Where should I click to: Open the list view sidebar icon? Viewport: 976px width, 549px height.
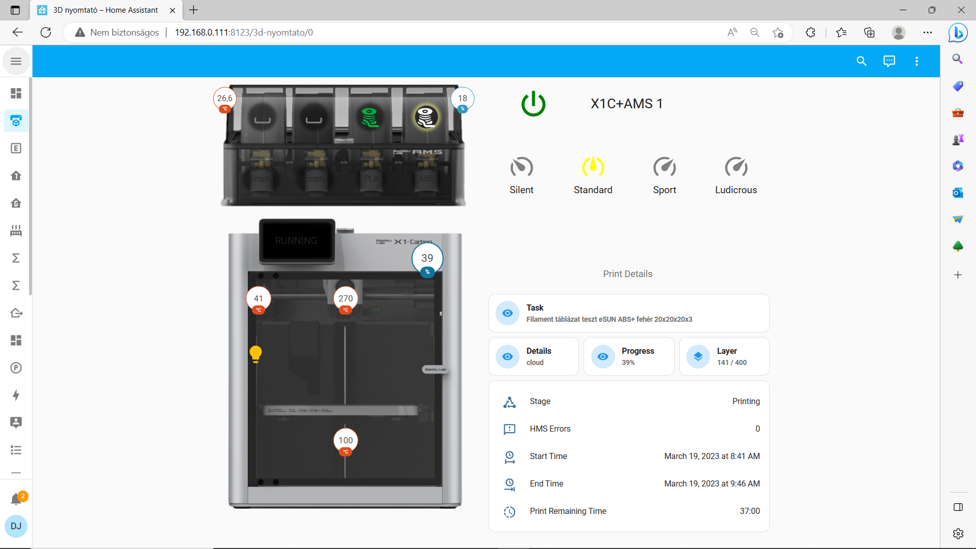(16, 450)
